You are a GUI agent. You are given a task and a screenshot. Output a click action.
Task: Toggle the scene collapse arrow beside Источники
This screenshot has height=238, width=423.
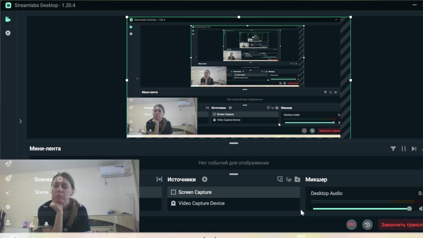(x=159, y=179)
